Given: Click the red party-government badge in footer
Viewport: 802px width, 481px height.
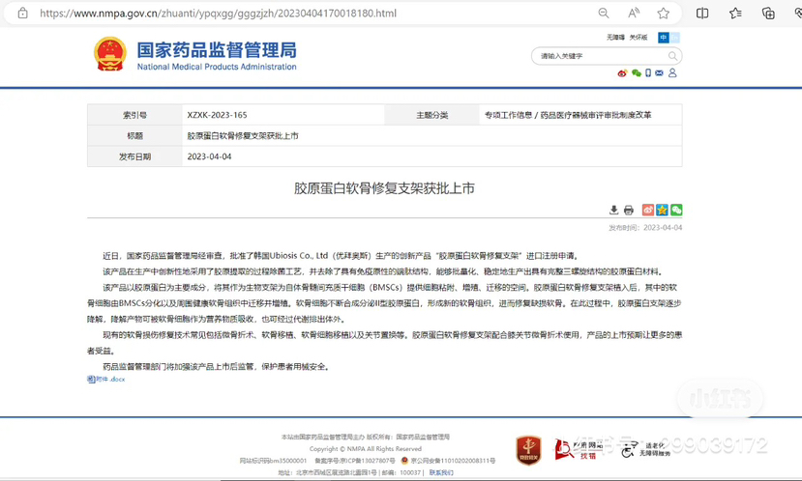Looking at the screenshot, I should click(528, 450).
